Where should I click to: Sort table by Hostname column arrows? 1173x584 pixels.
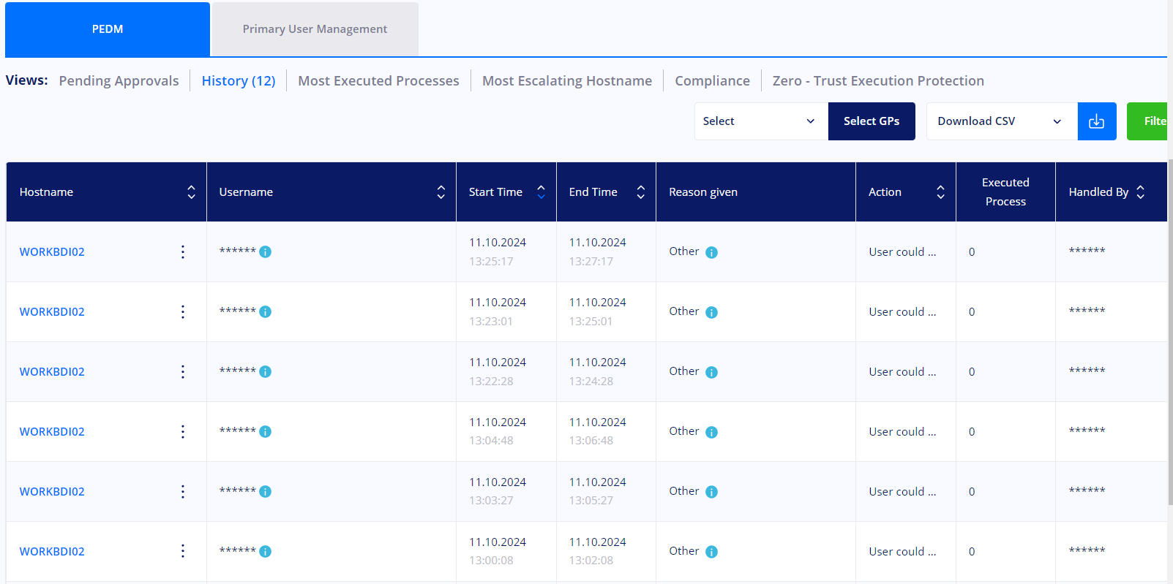[x=191, y=192]
